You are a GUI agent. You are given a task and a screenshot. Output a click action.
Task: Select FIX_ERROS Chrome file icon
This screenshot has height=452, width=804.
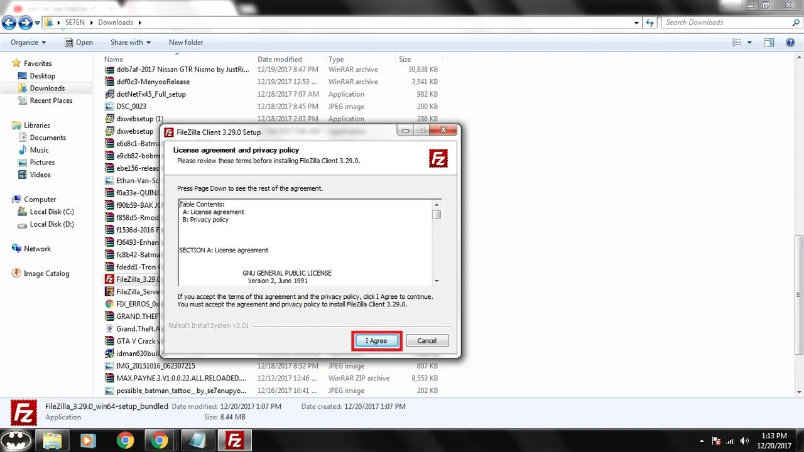109,304
